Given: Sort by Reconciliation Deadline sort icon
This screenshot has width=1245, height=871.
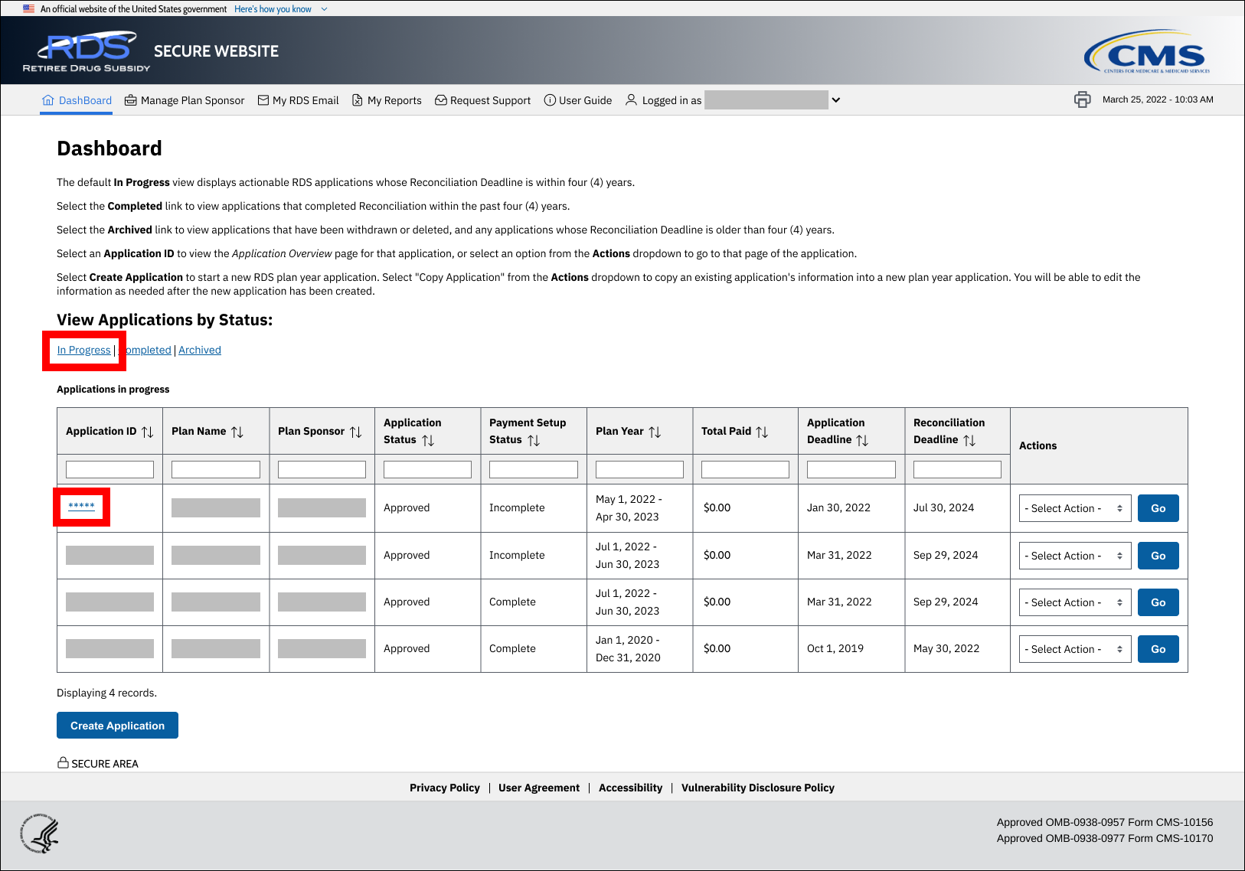Looking at the screenshot, I should tap(969, 440).
